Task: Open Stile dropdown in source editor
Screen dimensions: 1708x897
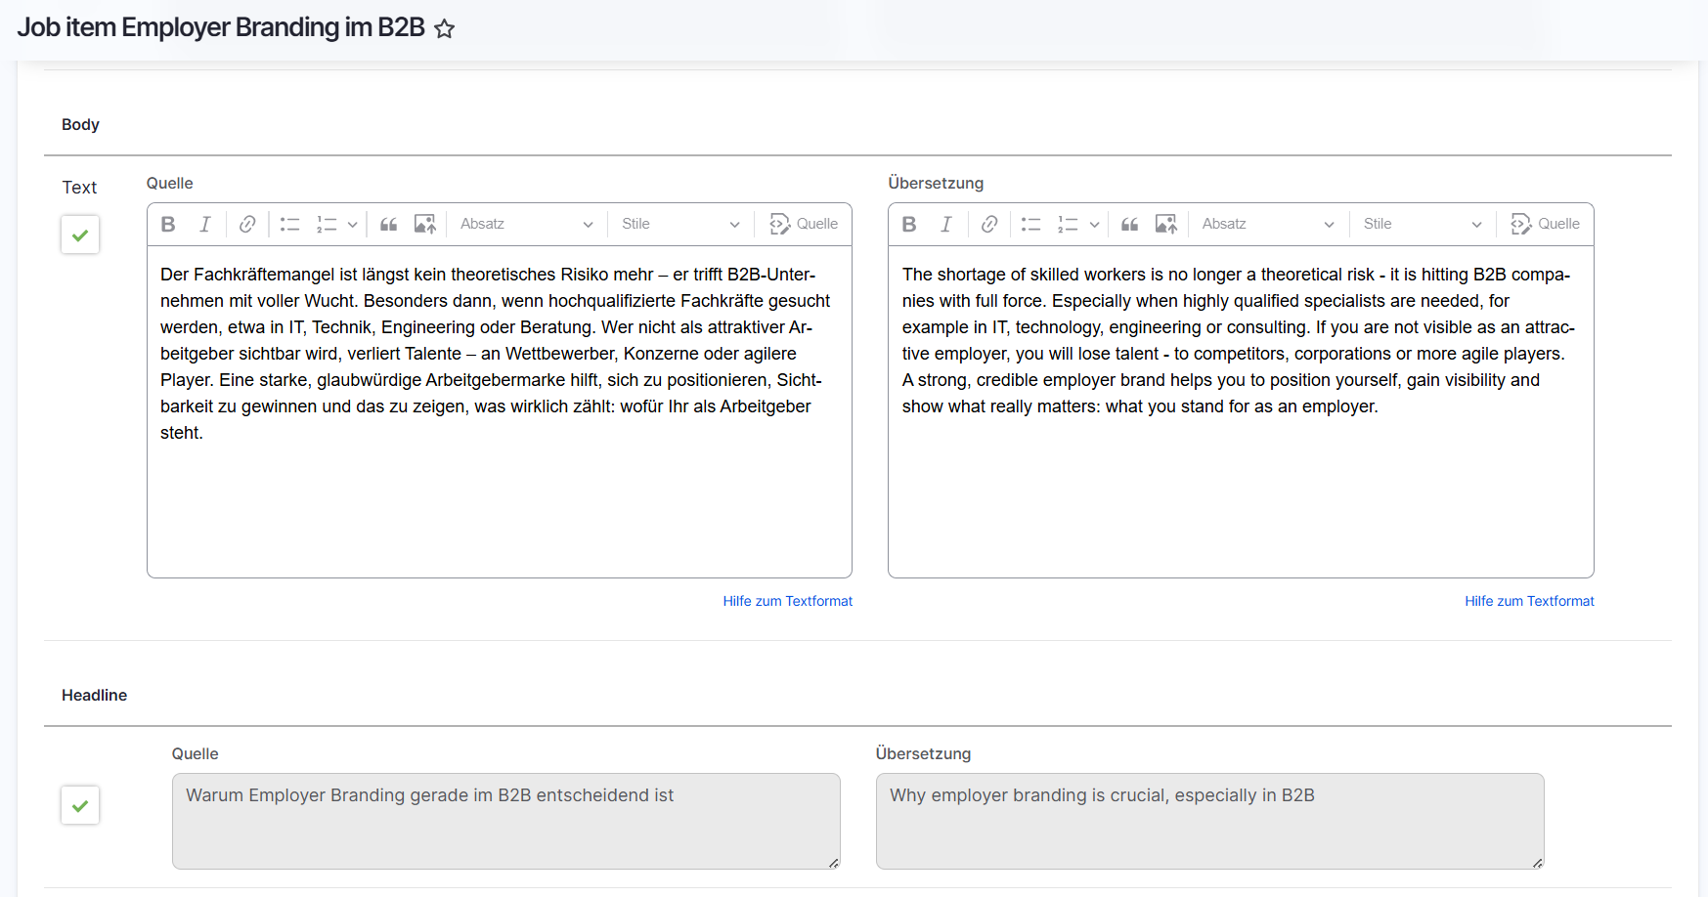Action: (680, 224)
